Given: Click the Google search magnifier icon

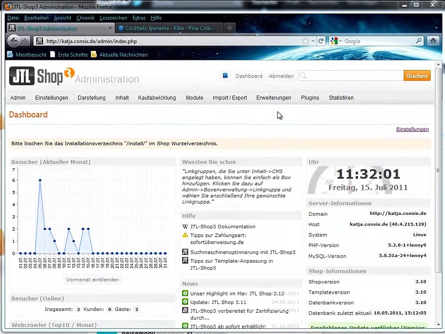Looking at the screenshot, I should pyautogui.click(x=419, y=41).
